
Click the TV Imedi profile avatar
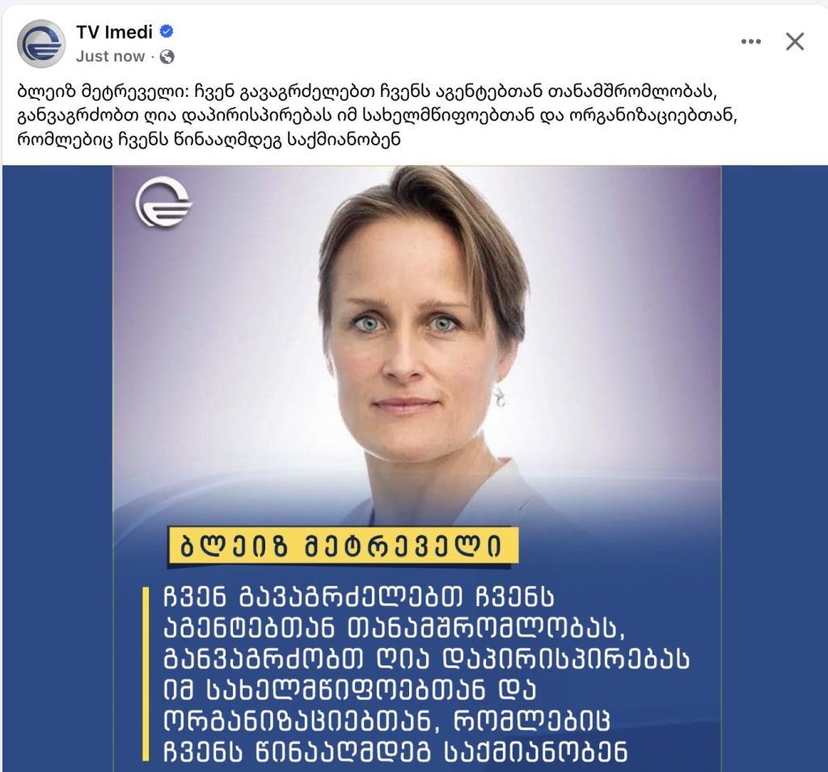pos(41,44)
